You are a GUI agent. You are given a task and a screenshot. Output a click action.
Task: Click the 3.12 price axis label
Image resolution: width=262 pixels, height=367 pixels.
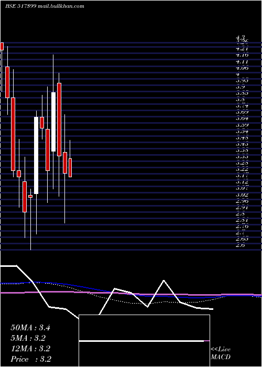(x=242, y=181)
